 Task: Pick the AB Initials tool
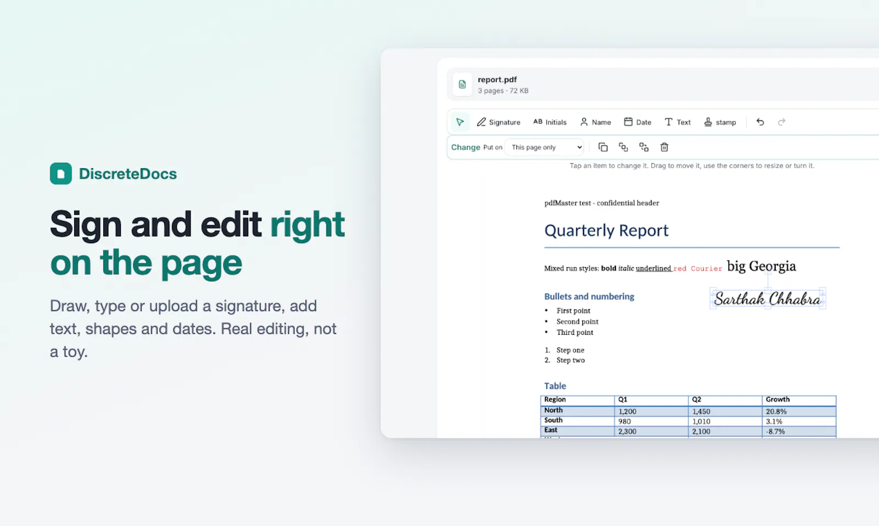(x=550, y=122)
